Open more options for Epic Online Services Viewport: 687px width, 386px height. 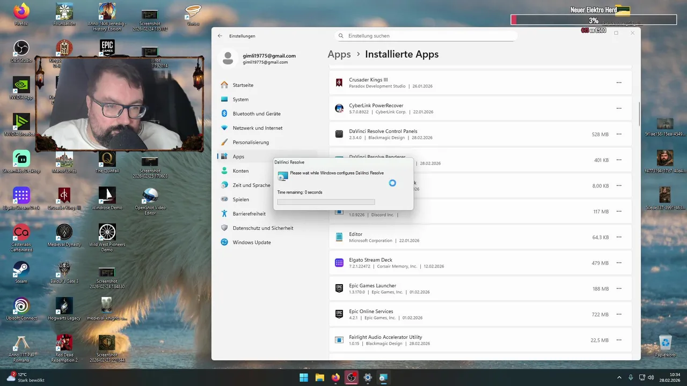pyautogui.click(x=619, y=314)
